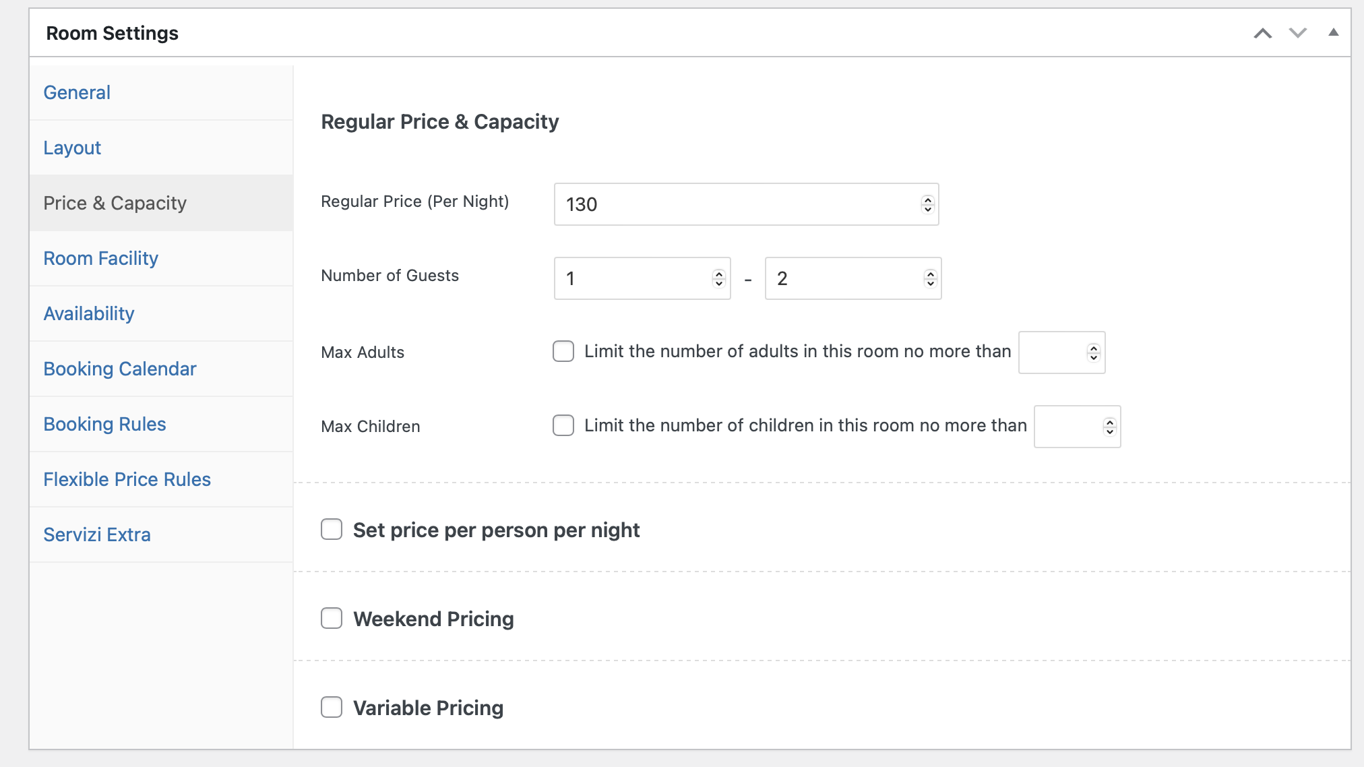Screen dimensions: 1364x767
Task: Click the Regular Price (Per Night) label
Action: point(415,202)
